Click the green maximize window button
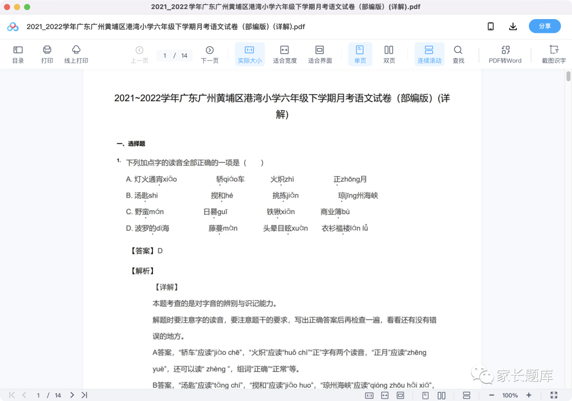 [x=27, y=7]
